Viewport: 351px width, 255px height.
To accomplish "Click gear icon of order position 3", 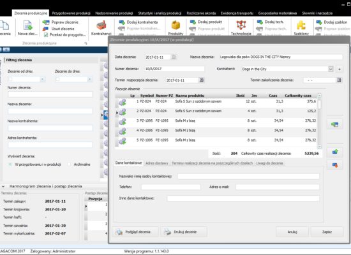I will (123, 122).
